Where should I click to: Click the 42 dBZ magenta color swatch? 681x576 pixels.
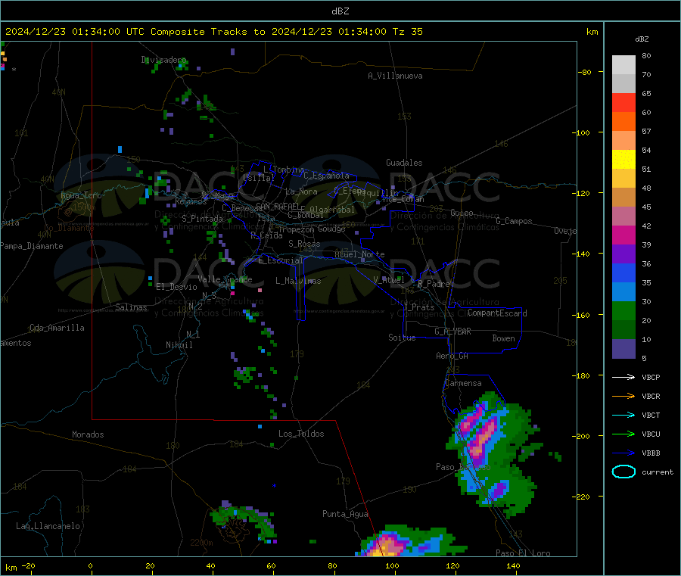point(623,235)
